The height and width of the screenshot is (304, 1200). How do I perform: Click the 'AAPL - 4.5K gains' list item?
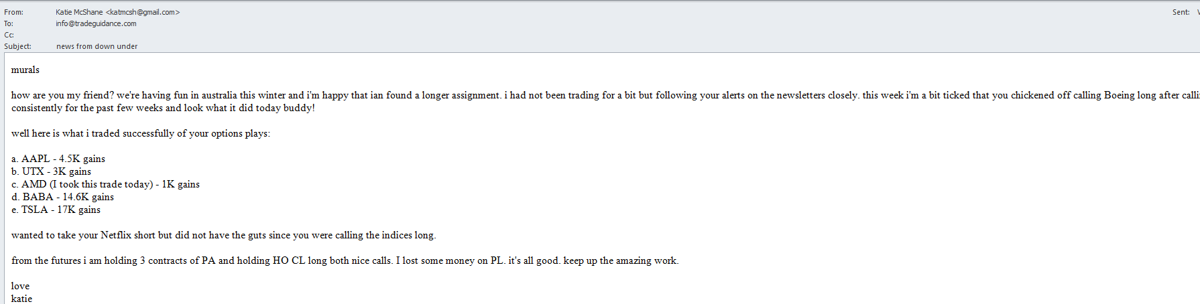[x=58, y=159]
